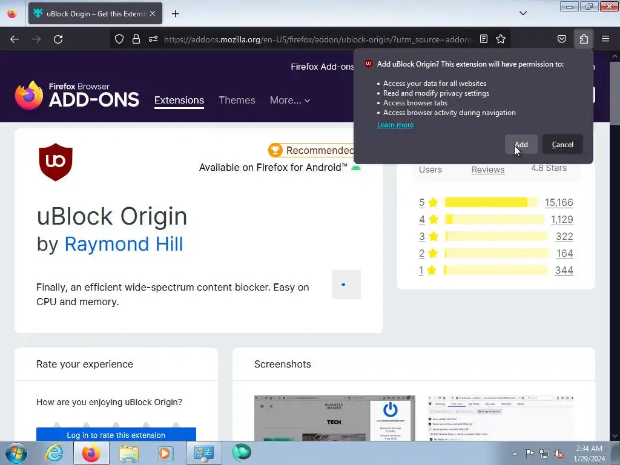
Task: Open the Learn more permissions link
Action: pos(395,125)
